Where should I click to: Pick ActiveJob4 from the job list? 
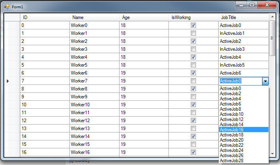click(243, 99)
